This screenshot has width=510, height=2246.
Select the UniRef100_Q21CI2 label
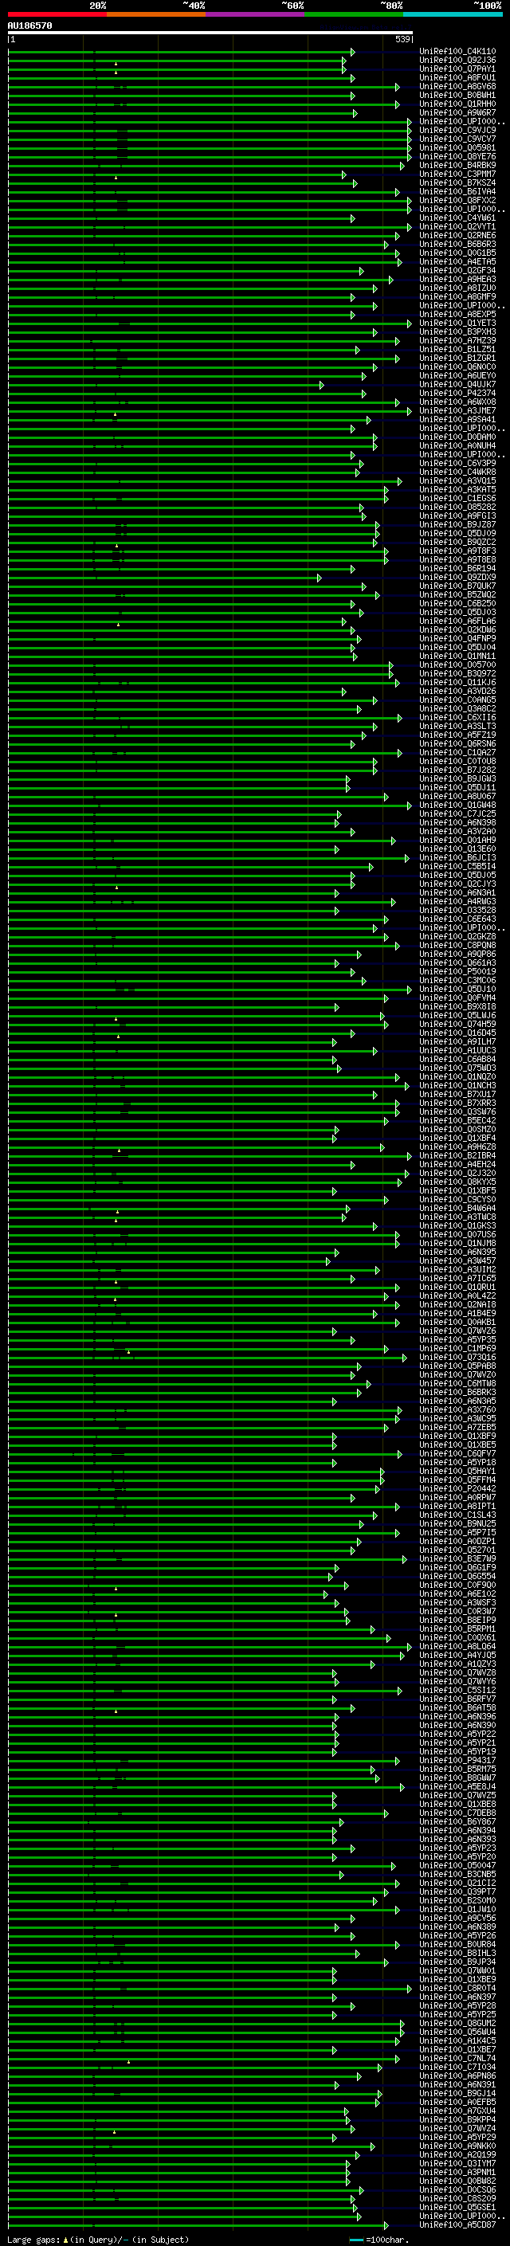(457, 1883)
